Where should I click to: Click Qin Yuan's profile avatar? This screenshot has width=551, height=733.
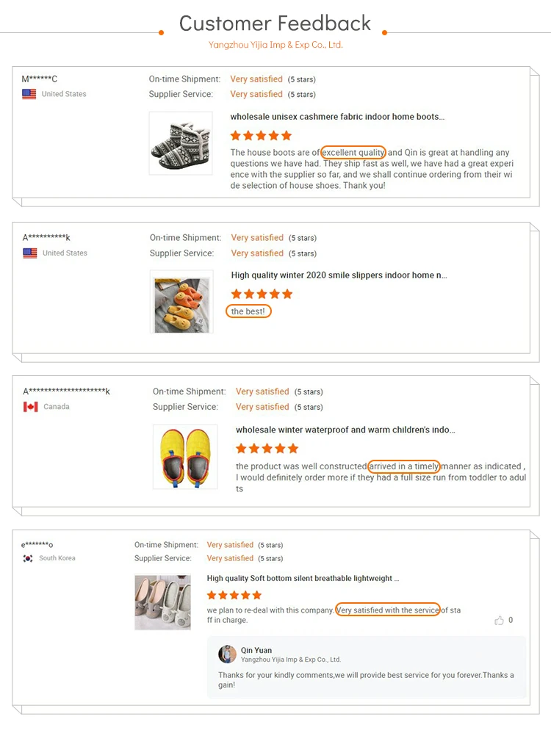coord(227,654)
